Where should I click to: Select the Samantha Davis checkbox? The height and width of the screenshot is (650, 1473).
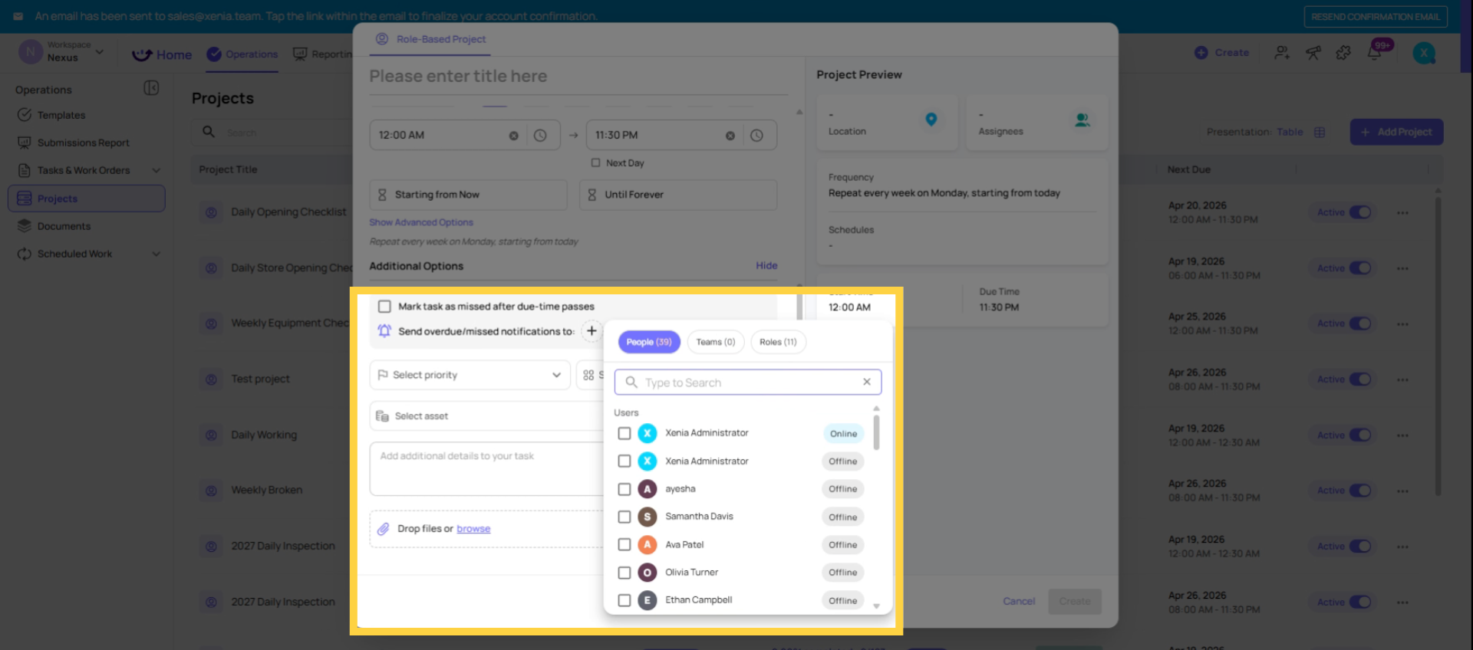tap(624, 517)
